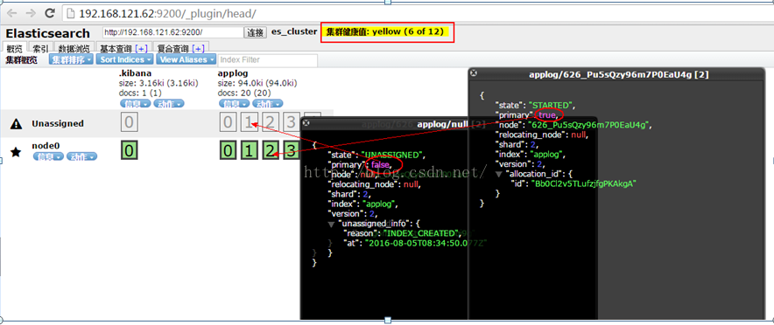The image size is (774, 325).
Task: Select node0 applog green shard 0
Action: tap(228, 150)
